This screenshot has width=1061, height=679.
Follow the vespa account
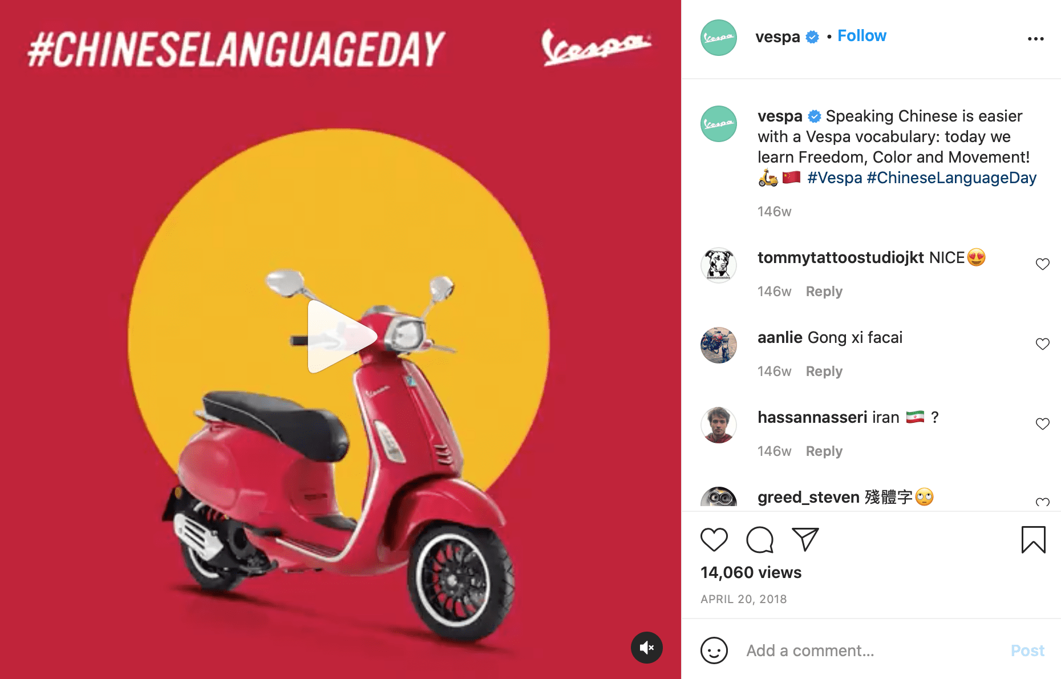pos(861,36)
